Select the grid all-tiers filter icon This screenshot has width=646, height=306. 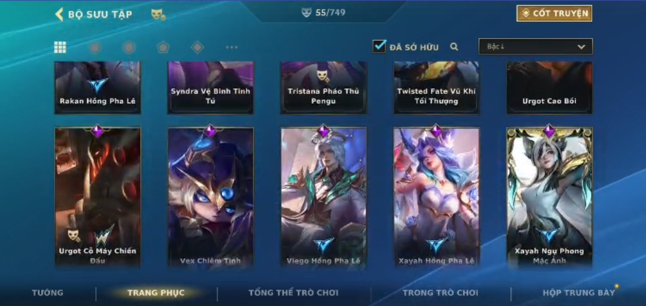point(60,47)
